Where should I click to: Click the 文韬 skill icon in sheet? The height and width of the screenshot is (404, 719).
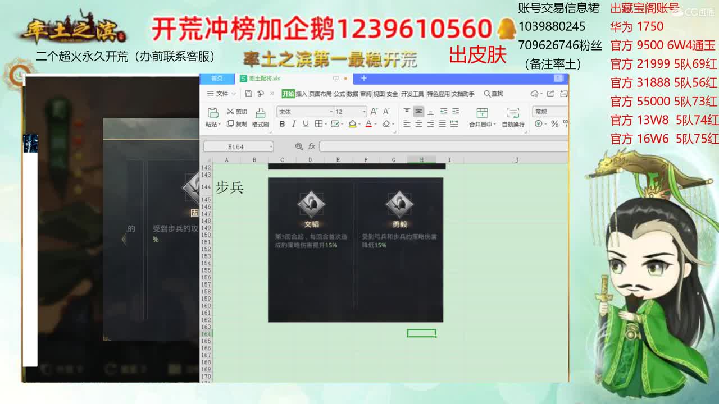[311, 204]
